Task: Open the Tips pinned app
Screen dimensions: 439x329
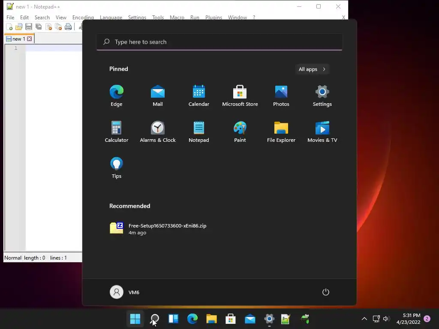Action: (117, 168)
